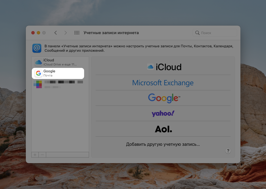Click the red close window button
This screenshot has height=189, width=266.
pos(33,33)
